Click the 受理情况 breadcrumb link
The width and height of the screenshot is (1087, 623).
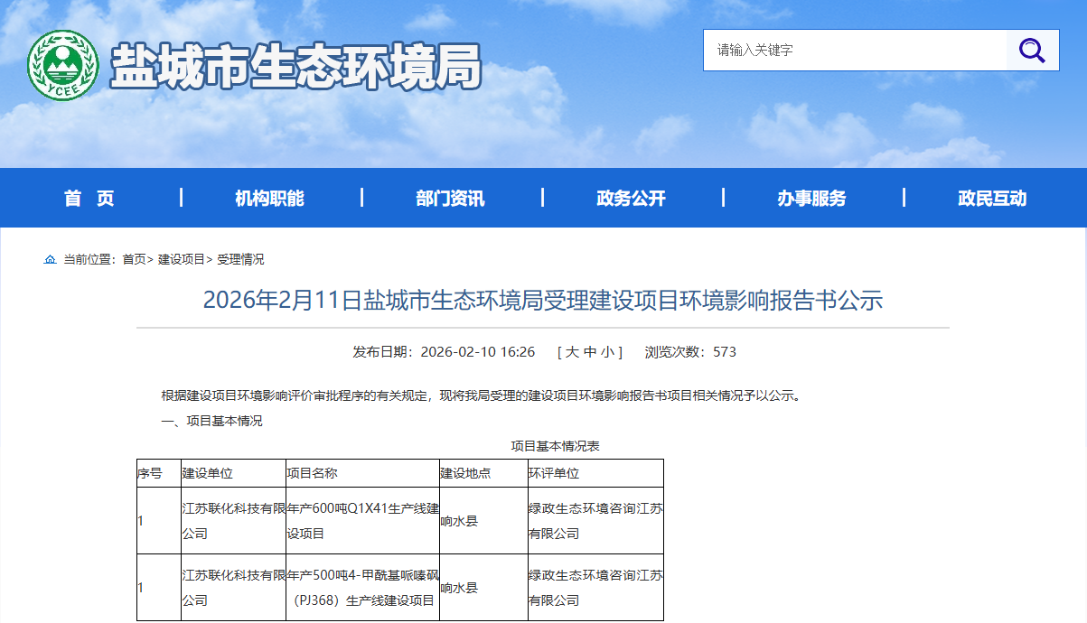(x=240, y=260)
